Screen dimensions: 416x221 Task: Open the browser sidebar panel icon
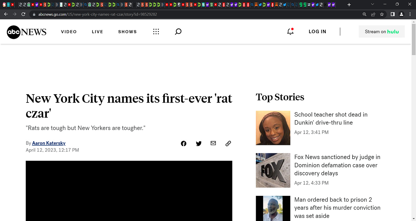[393, 14]
